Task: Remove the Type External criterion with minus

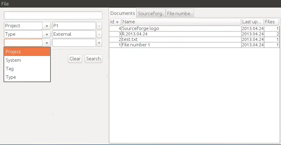Action: coord(99,34)
